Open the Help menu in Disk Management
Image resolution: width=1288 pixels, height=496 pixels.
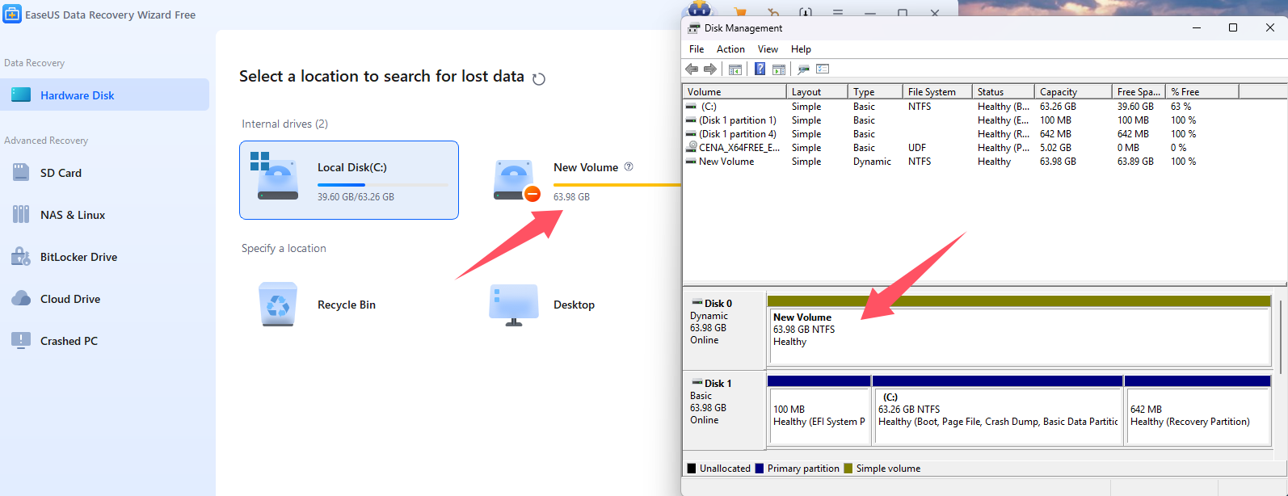801,49
